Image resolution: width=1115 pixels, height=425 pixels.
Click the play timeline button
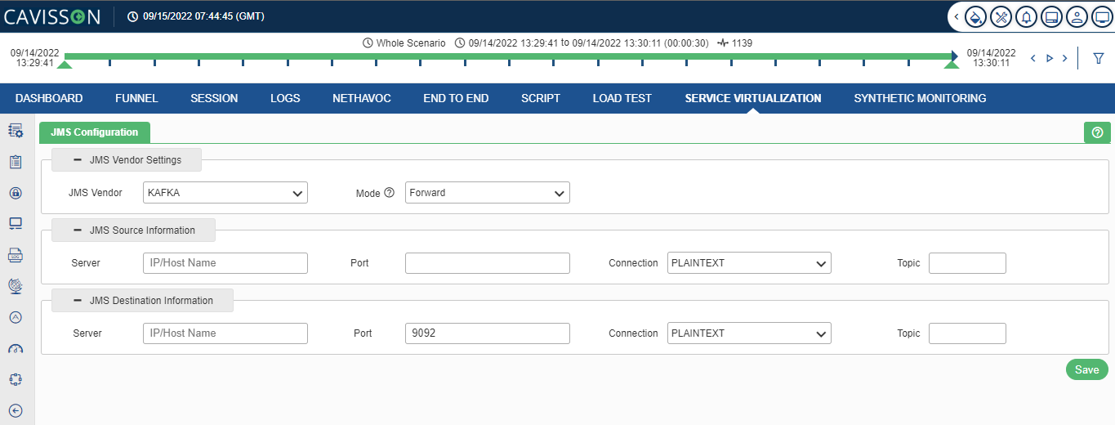point(1050,58)
